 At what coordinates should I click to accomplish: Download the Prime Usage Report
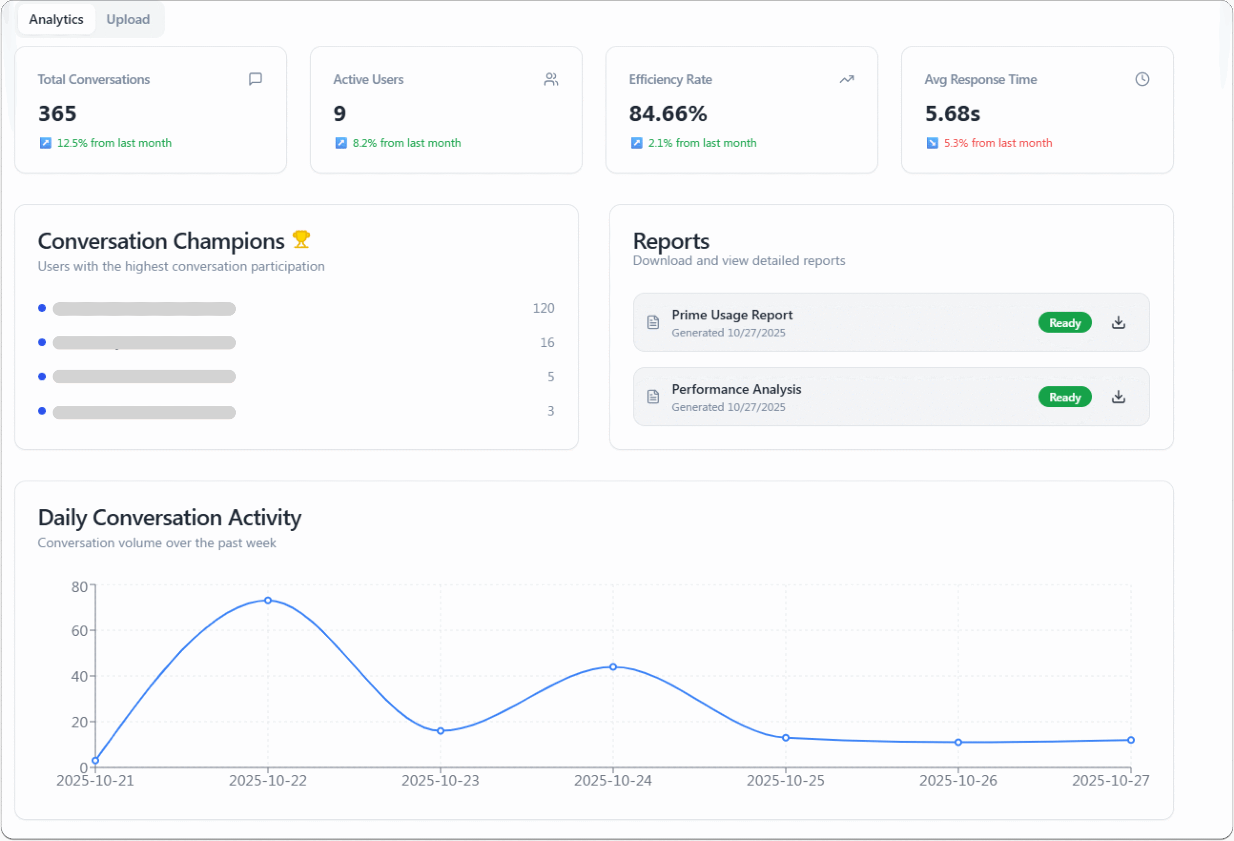[1118, 322]
